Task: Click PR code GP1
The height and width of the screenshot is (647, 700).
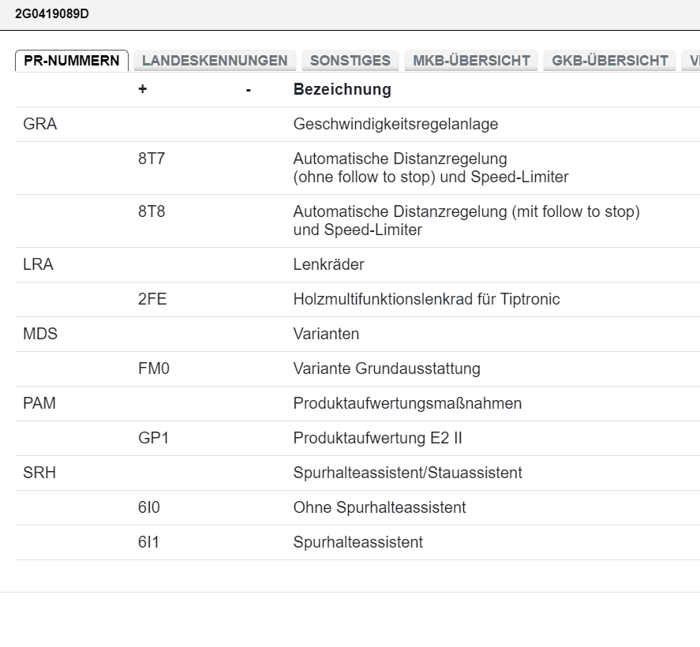Action: [153, 438]
